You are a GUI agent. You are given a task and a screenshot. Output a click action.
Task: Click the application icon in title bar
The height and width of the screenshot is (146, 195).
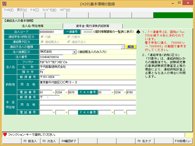pos(5,3)
